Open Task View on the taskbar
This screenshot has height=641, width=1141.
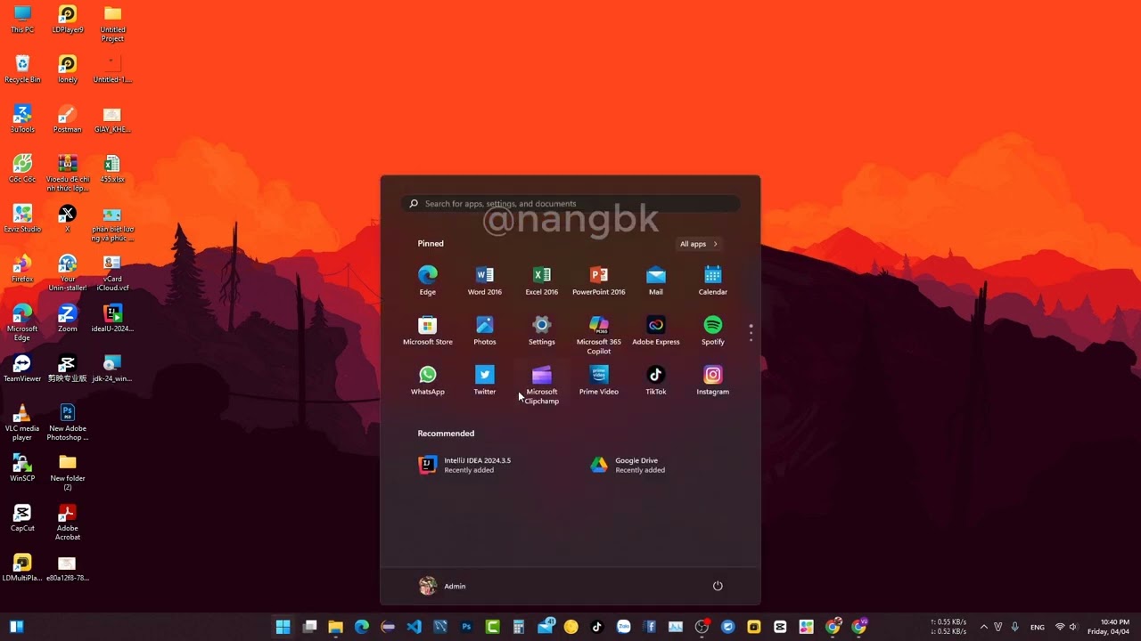309,627
